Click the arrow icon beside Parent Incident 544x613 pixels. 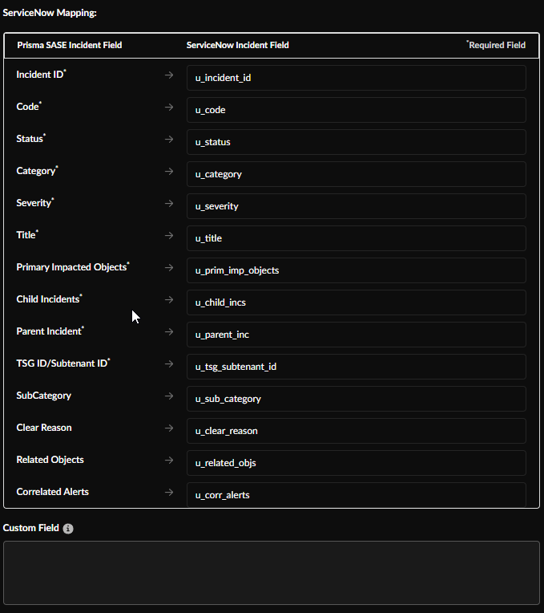click(x=169, y=331)
